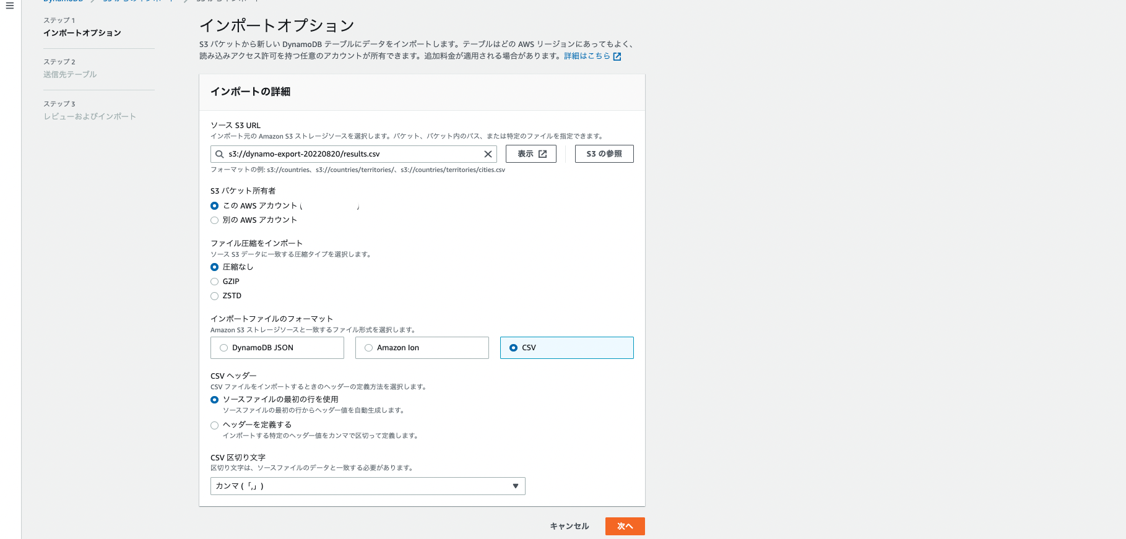
Task: Click the S3 バケット所有者 label
Action: pyautogui.click(x=243, y=191)
